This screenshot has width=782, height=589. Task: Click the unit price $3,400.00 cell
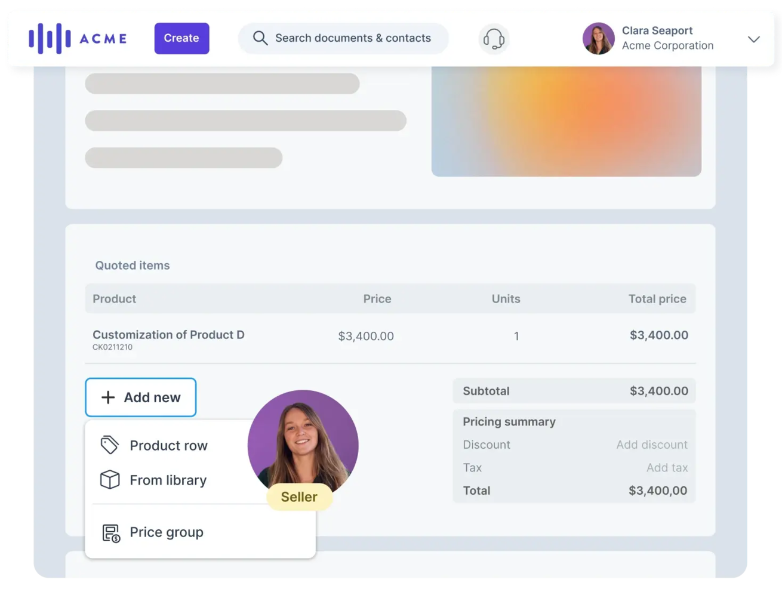coord(366,336)
